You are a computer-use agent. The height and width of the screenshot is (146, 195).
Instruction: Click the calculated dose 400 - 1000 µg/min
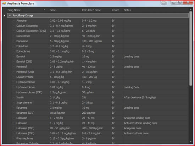point(93,128)
